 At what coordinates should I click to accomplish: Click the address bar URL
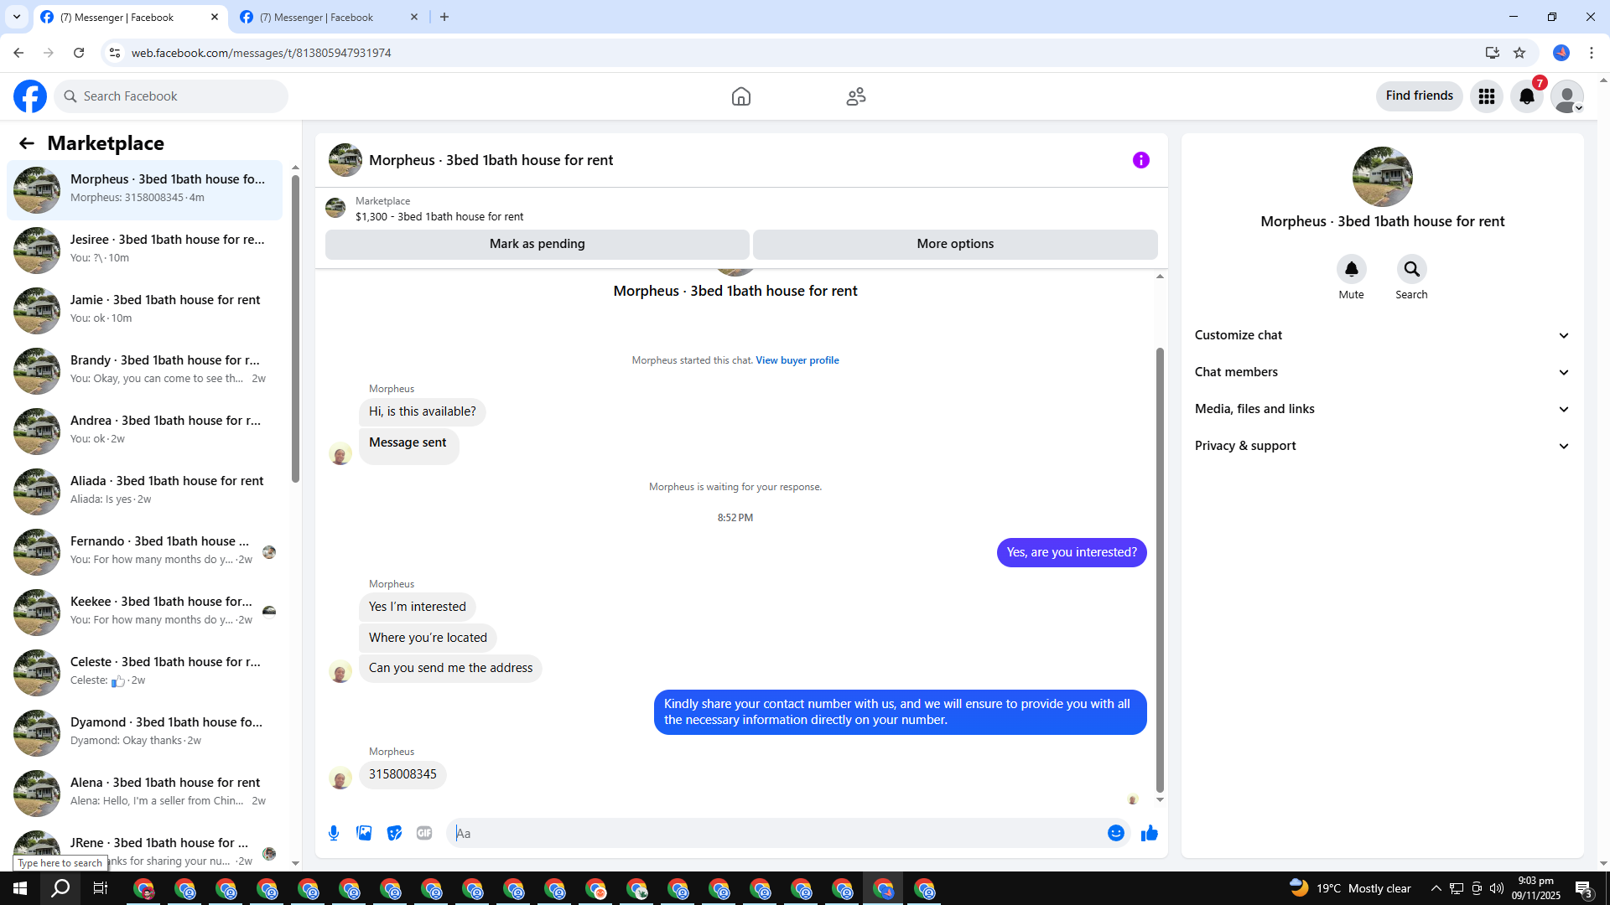point(262,53)
